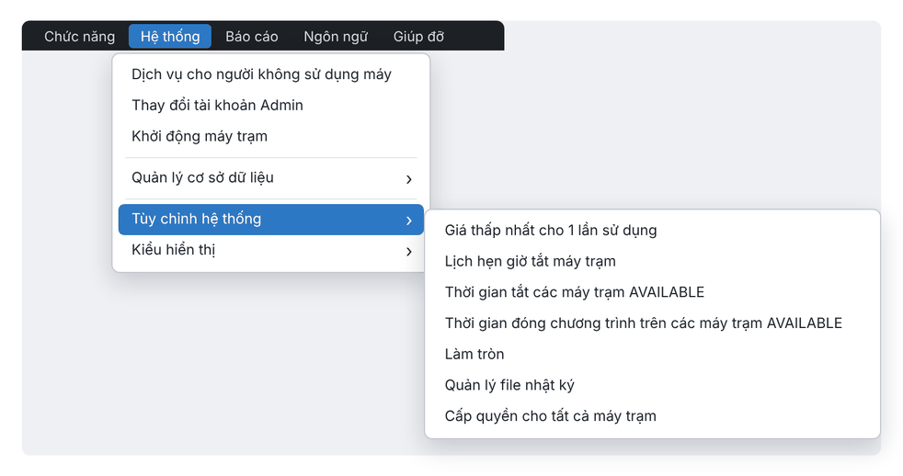Select Giá thấp nhất cho 1 lần sử dụng
Screen dimensions: 903x476
click(653, 231)
